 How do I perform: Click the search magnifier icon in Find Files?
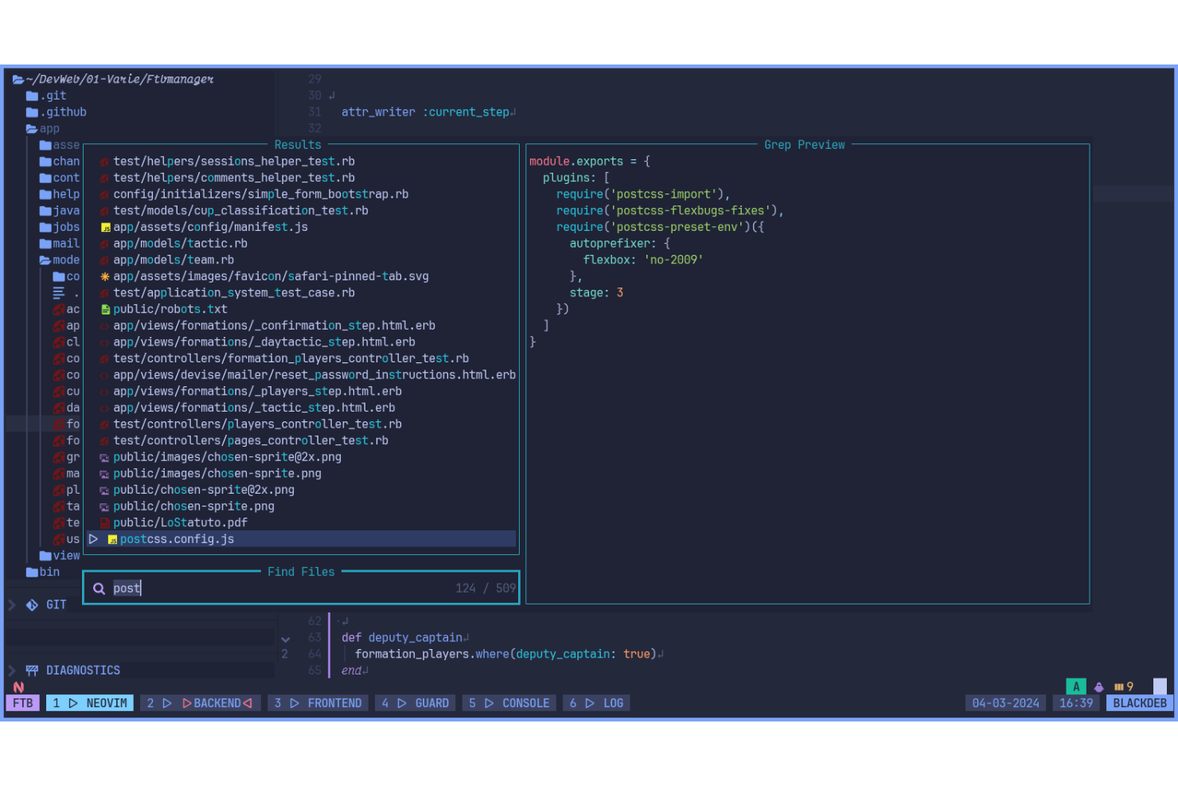pyautogui.click(x=99, y=588)
